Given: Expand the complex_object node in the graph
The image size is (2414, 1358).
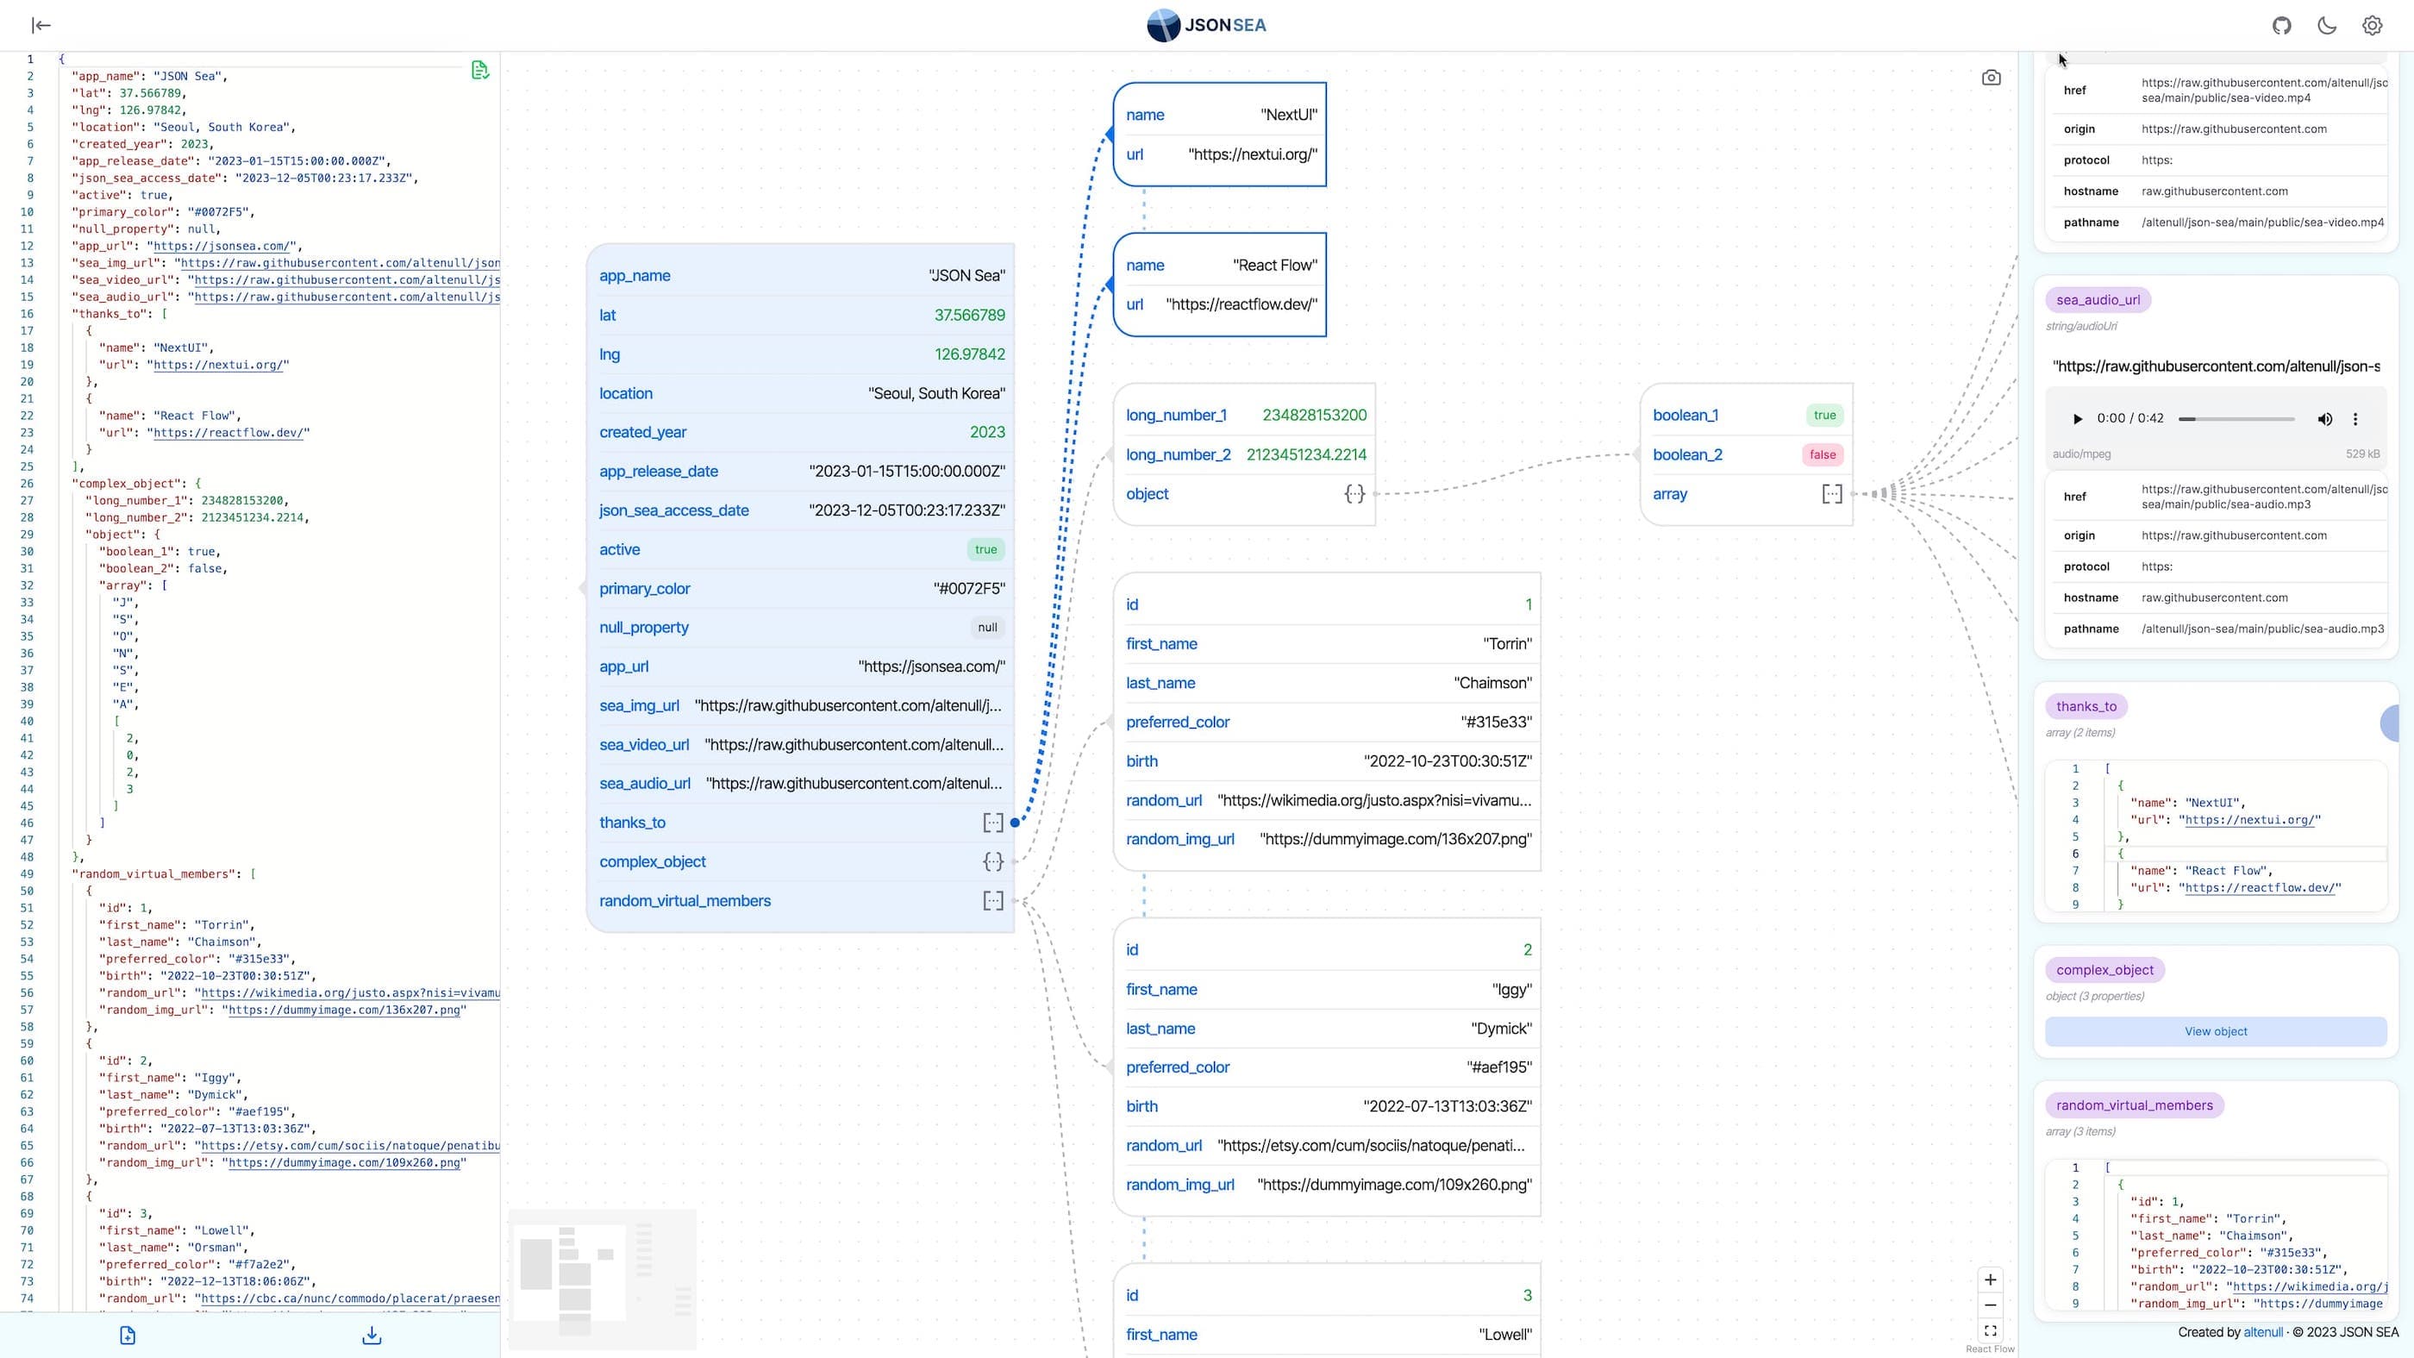Looking at the screenshot, I should (x=992, y=861).
